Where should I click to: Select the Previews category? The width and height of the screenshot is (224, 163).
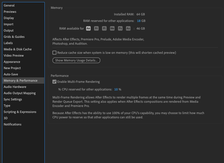pyautogui.click(x=10, y=12)
